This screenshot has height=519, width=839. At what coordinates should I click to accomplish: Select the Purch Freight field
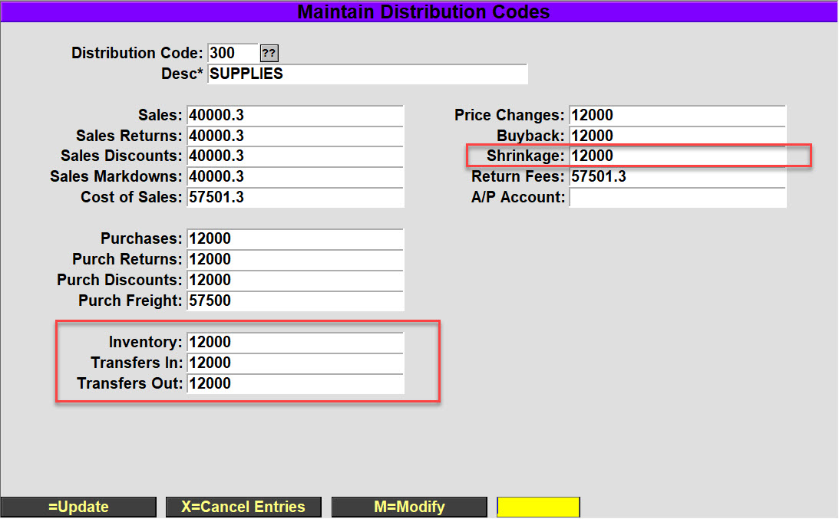pos(295,301)
